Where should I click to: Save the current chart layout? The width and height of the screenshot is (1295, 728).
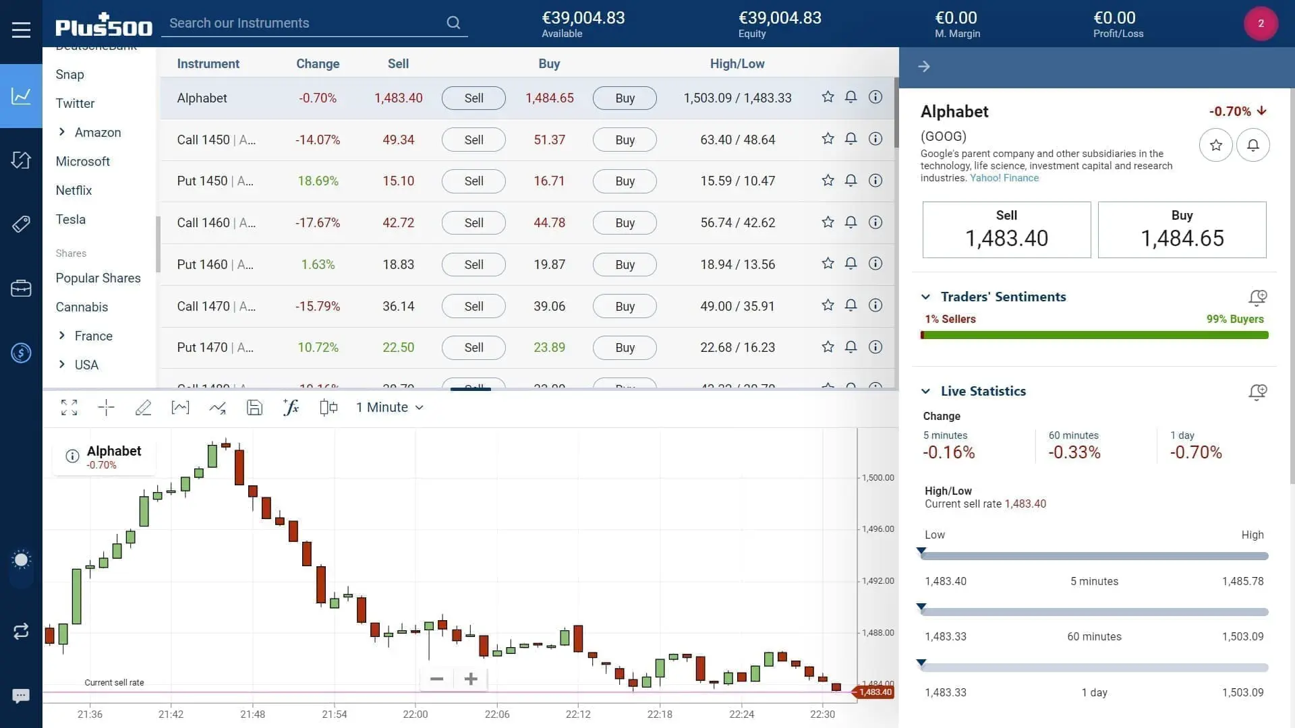(x=254, y=407)
